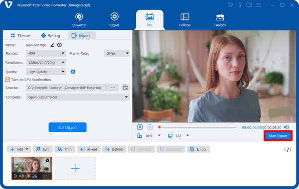Viewport: 299px width, 189px height.
Task: Click the orange playhead handle
Action: click(159, 127)
